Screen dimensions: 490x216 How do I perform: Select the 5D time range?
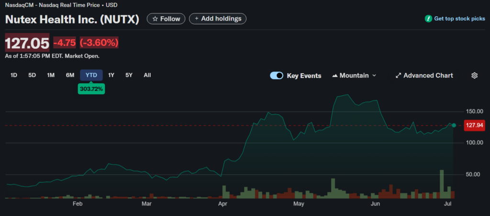[x=32, y=75]
